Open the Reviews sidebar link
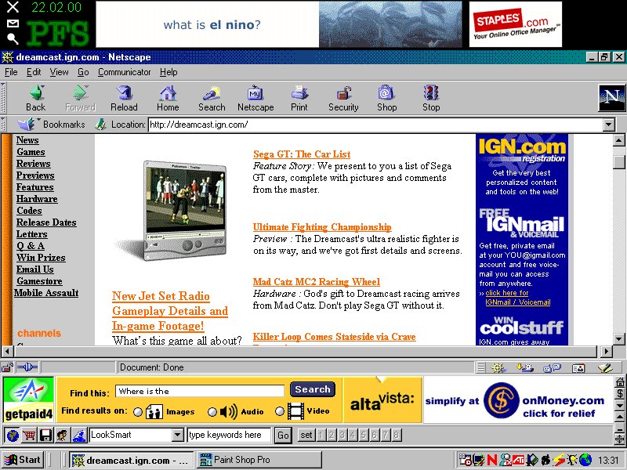This screenshot has height=470, width=627. tap(33, 164)
